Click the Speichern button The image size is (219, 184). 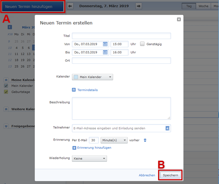coord(170,175)
